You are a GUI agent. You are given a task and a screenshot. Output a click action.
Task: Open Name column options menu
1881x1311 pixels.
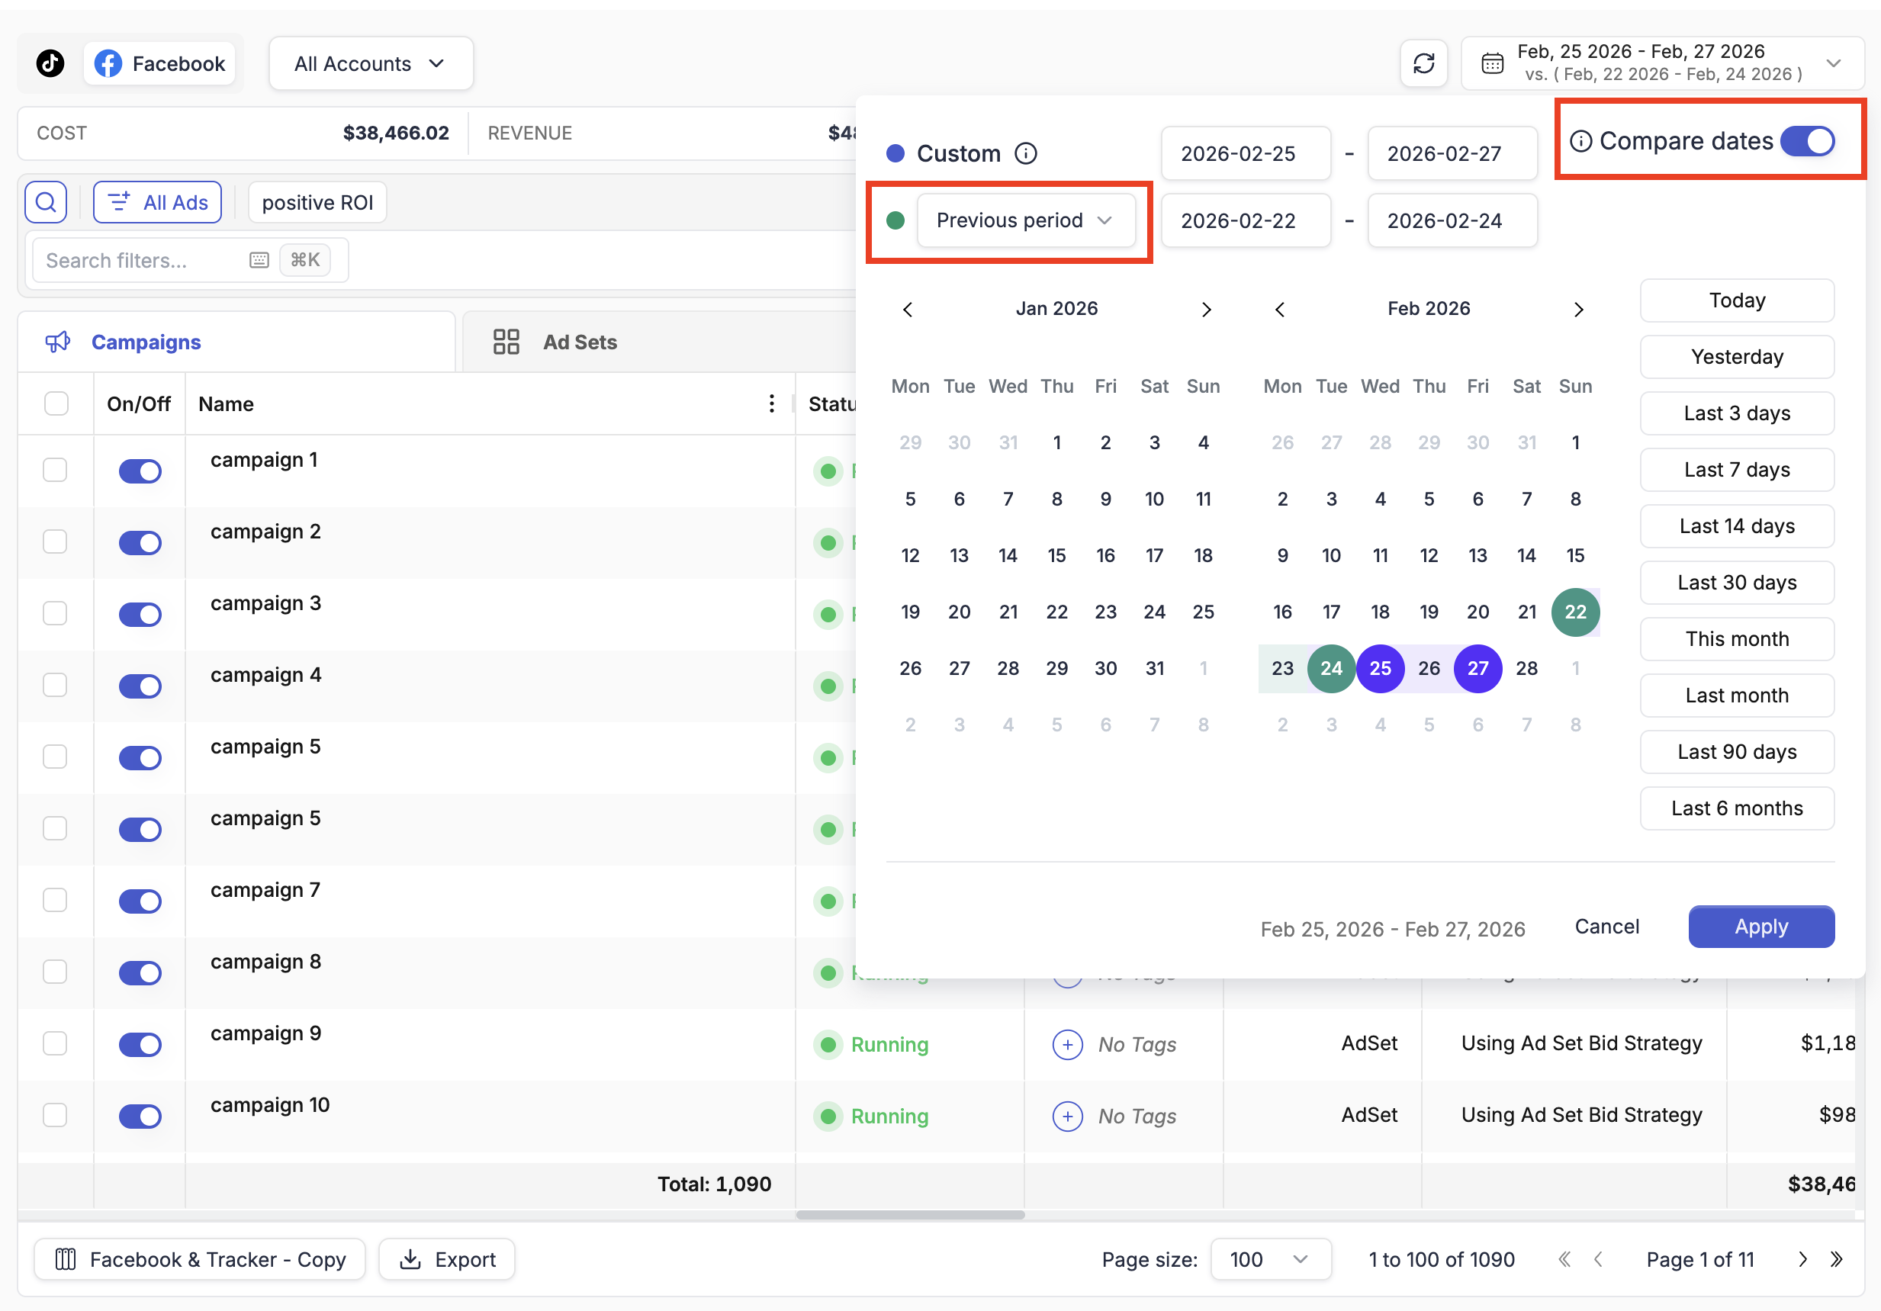[x=771, y=404]
